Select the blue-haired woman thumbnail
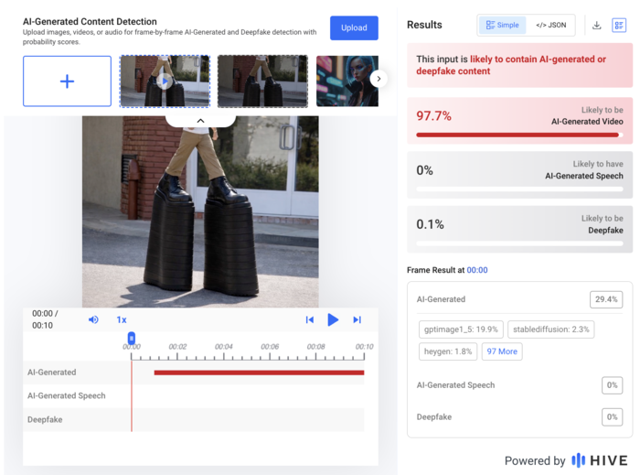This screenshot has height=475, width=640. click(x=347, y=81)
